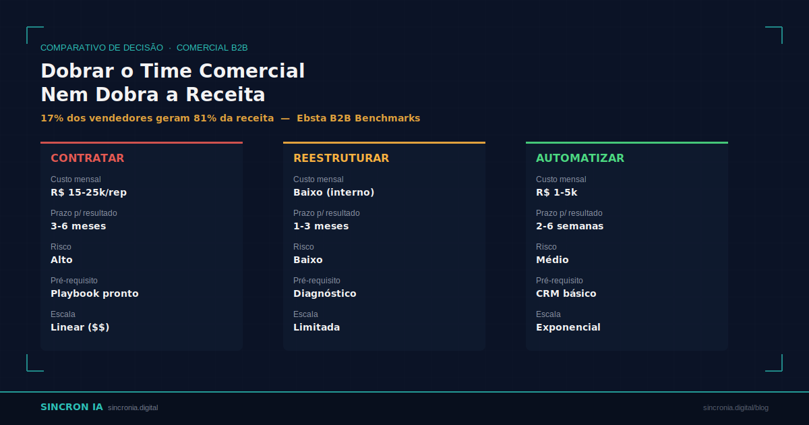The image size is (809, 425).
Task: Click the bottom-right corner bracket icon
Action: (x=774, y=363)
